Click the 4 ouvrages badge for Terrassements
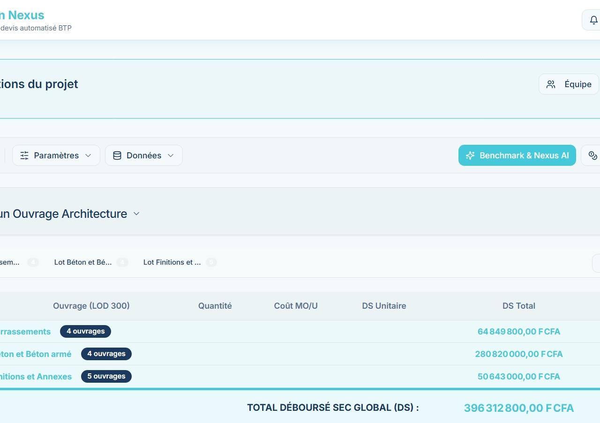Viewport: 600px width, 423px height. pos(85,331)
